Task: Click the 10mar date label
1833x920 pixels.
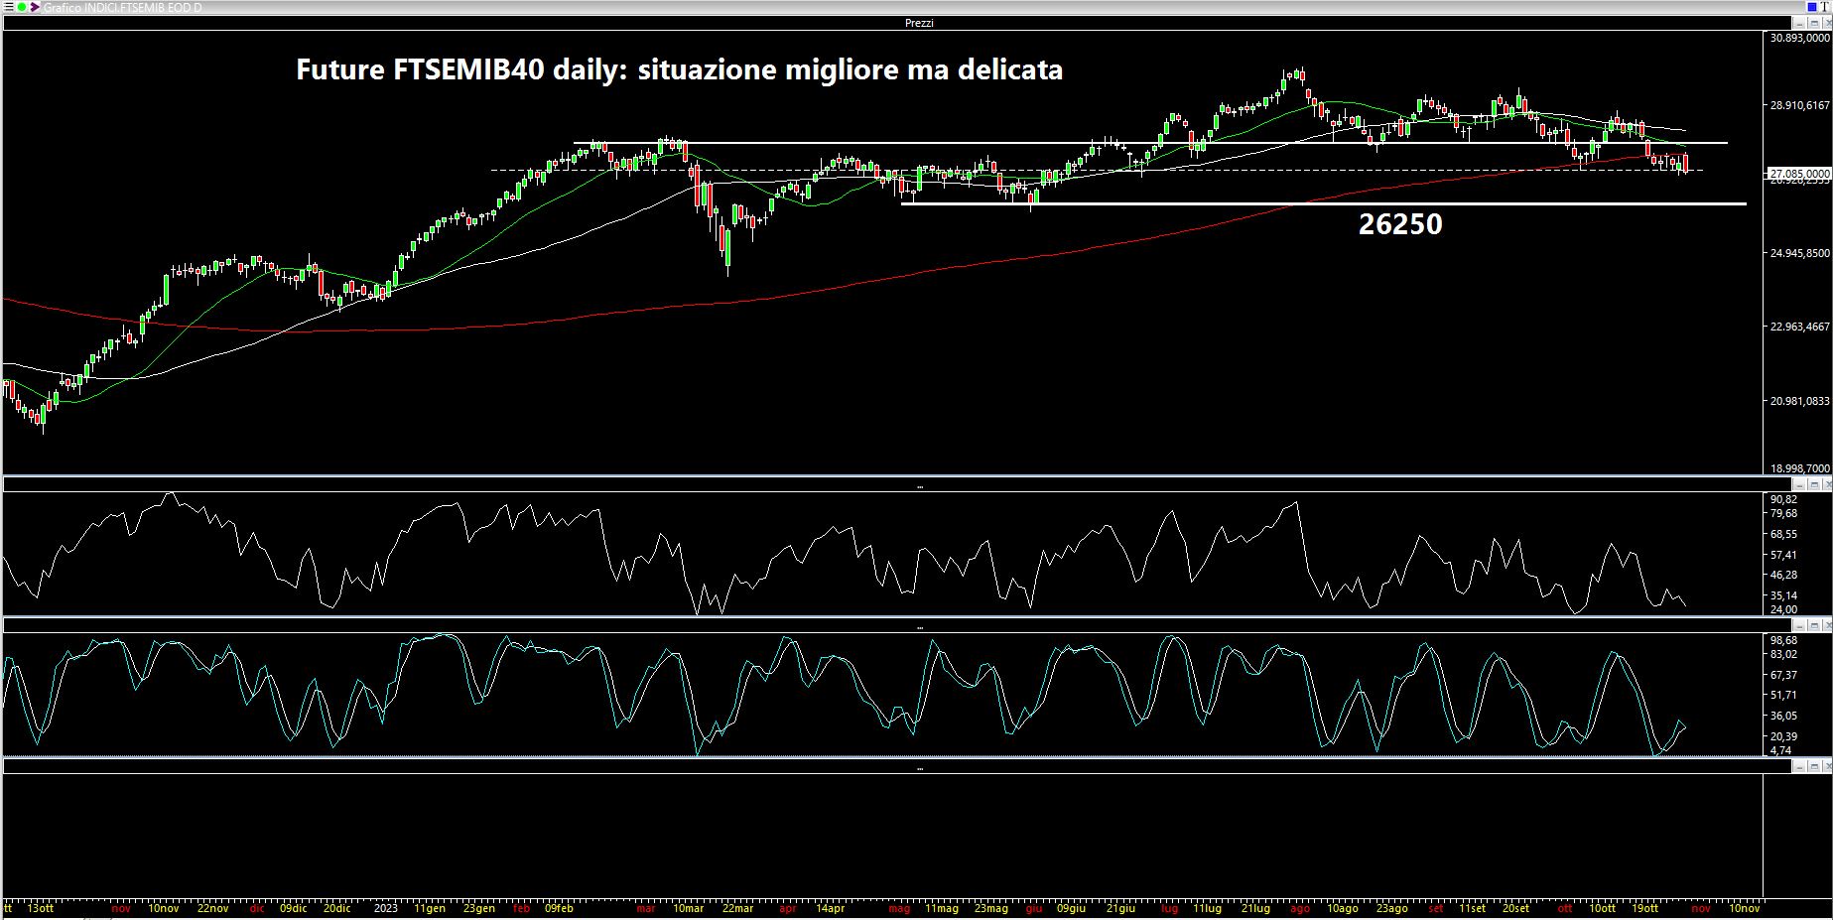Action: pos(688,908)
